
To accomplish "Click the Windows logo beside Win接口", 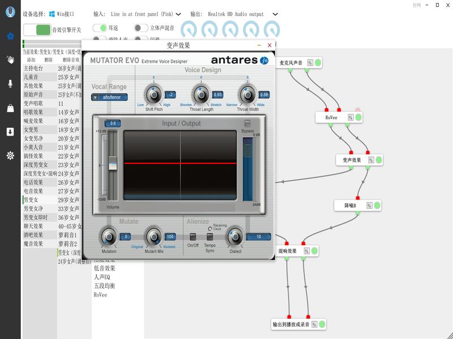I will (52, 14).
